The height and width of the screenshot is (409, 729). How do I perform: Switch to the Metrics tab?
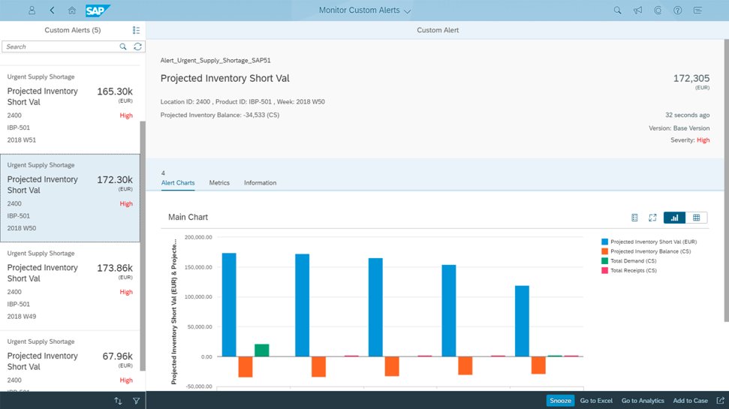(x=219, y=182)
